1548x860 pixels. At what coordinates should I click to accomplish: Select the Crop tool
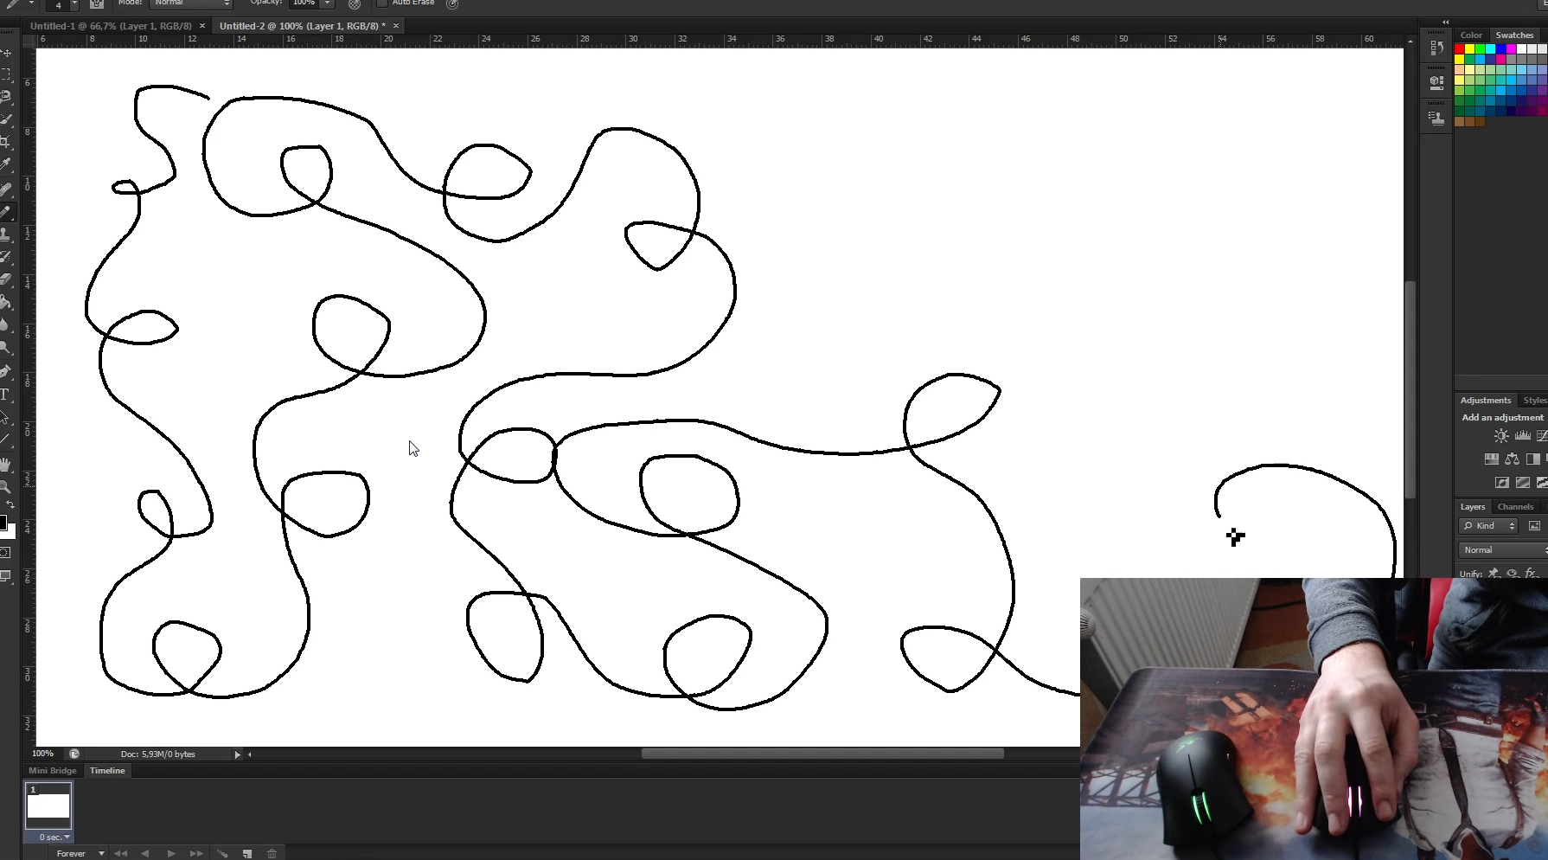pos(6,142)
